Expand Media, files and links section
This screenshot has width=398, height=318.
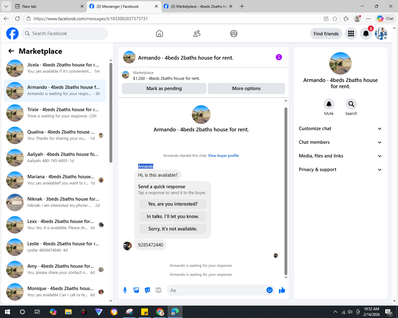point(340,156)
